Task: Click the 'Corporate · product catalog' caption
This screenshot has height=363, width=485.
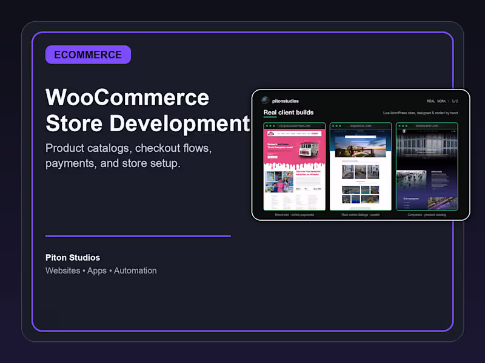Action: tap(427, 215)
